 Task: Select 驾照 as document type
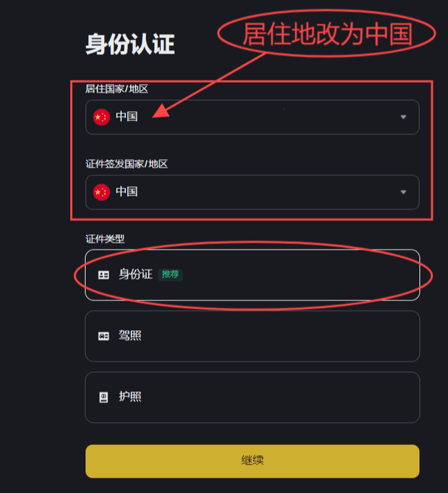tap(253, 336)
